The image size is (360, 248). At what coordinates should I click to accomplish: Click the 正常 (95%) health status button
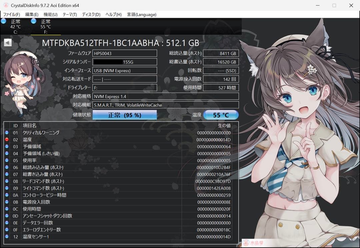[x=124, y=115]
